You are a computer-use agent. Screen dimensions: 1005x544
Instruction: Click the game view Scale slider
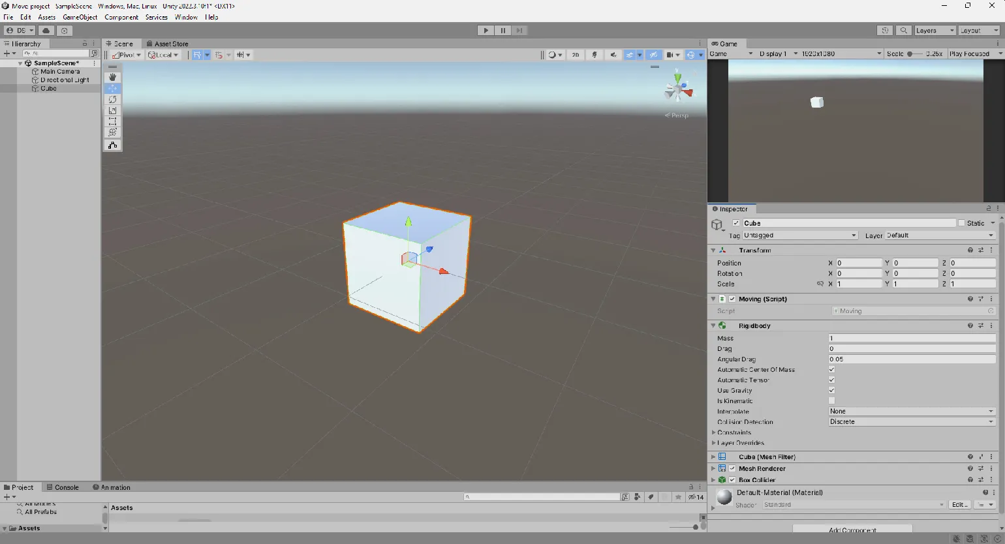915,54
